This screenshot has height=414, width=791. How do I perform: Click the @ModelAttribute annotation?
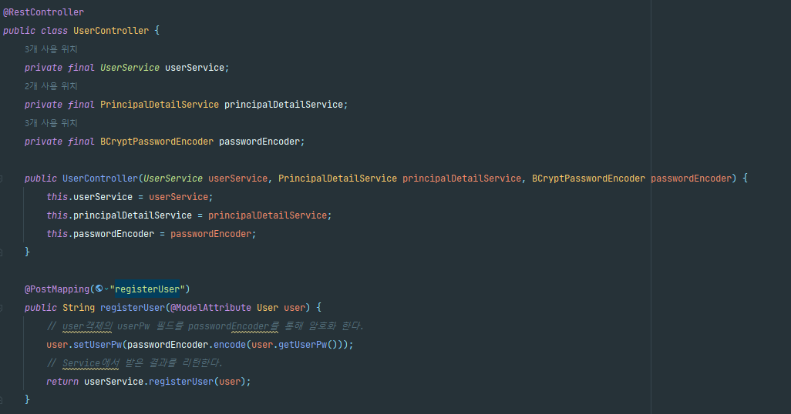click(x=211, y=307)
